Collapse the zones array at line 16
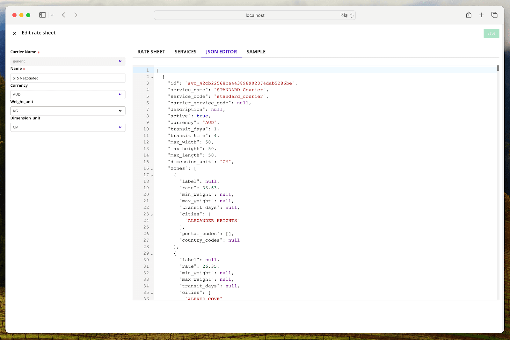The width and height of the screenshot is (510, 340). tap(152, 169)
